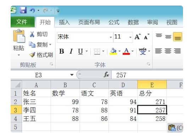Click the 粘贴 paste clipboard icon
The image size is (194, 136).
click(x=19, y=36)
